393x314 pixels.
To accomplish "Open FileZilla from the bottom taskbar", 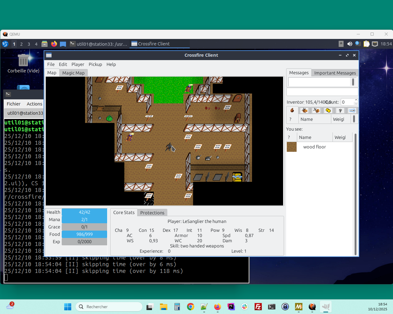I will (258, 307).
